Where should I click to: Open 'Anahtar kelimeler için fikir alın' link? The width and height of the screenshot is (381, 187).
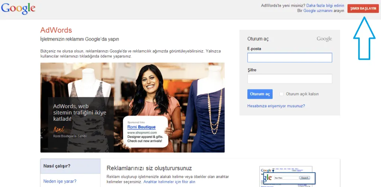coord(169,182)
